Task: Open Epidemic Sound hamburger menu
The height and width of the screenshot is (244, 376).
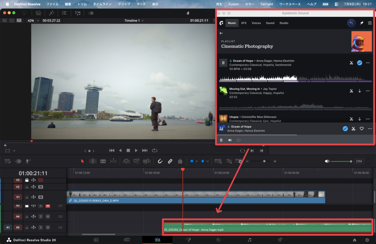Action: (x=369, y=23)
